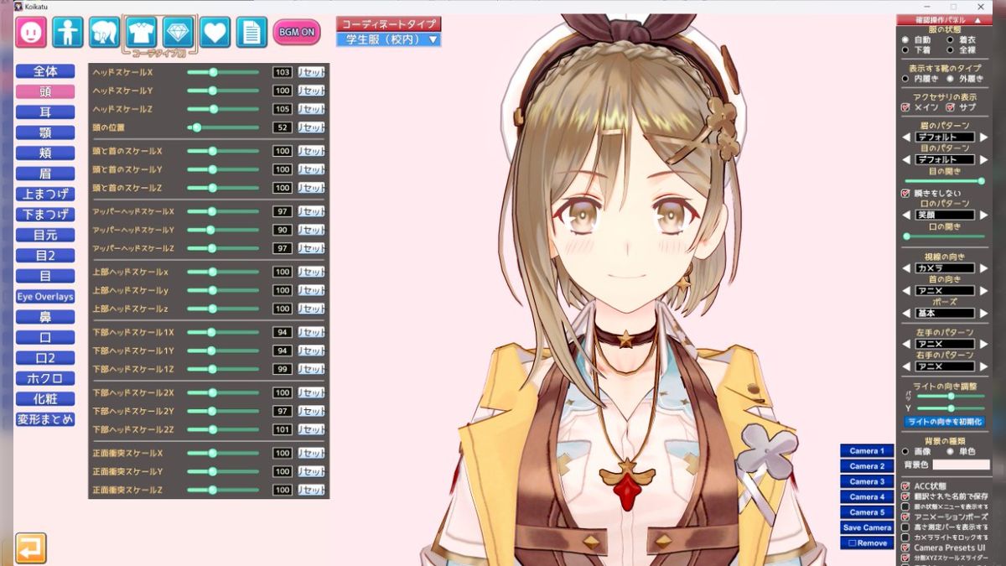
Task: Select 全体 face section tab
Action: tap(45, 71)
